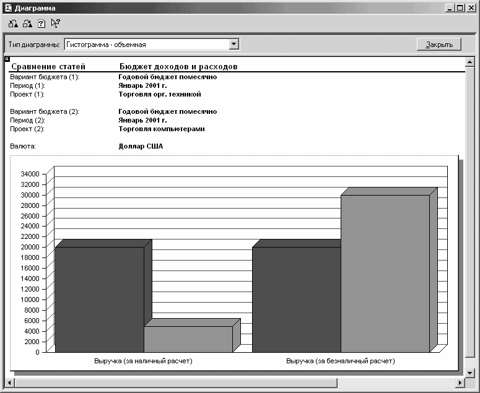Click the vertical scrollbar thumb
This screenshot has height=393, width=480.
[469, 212]
